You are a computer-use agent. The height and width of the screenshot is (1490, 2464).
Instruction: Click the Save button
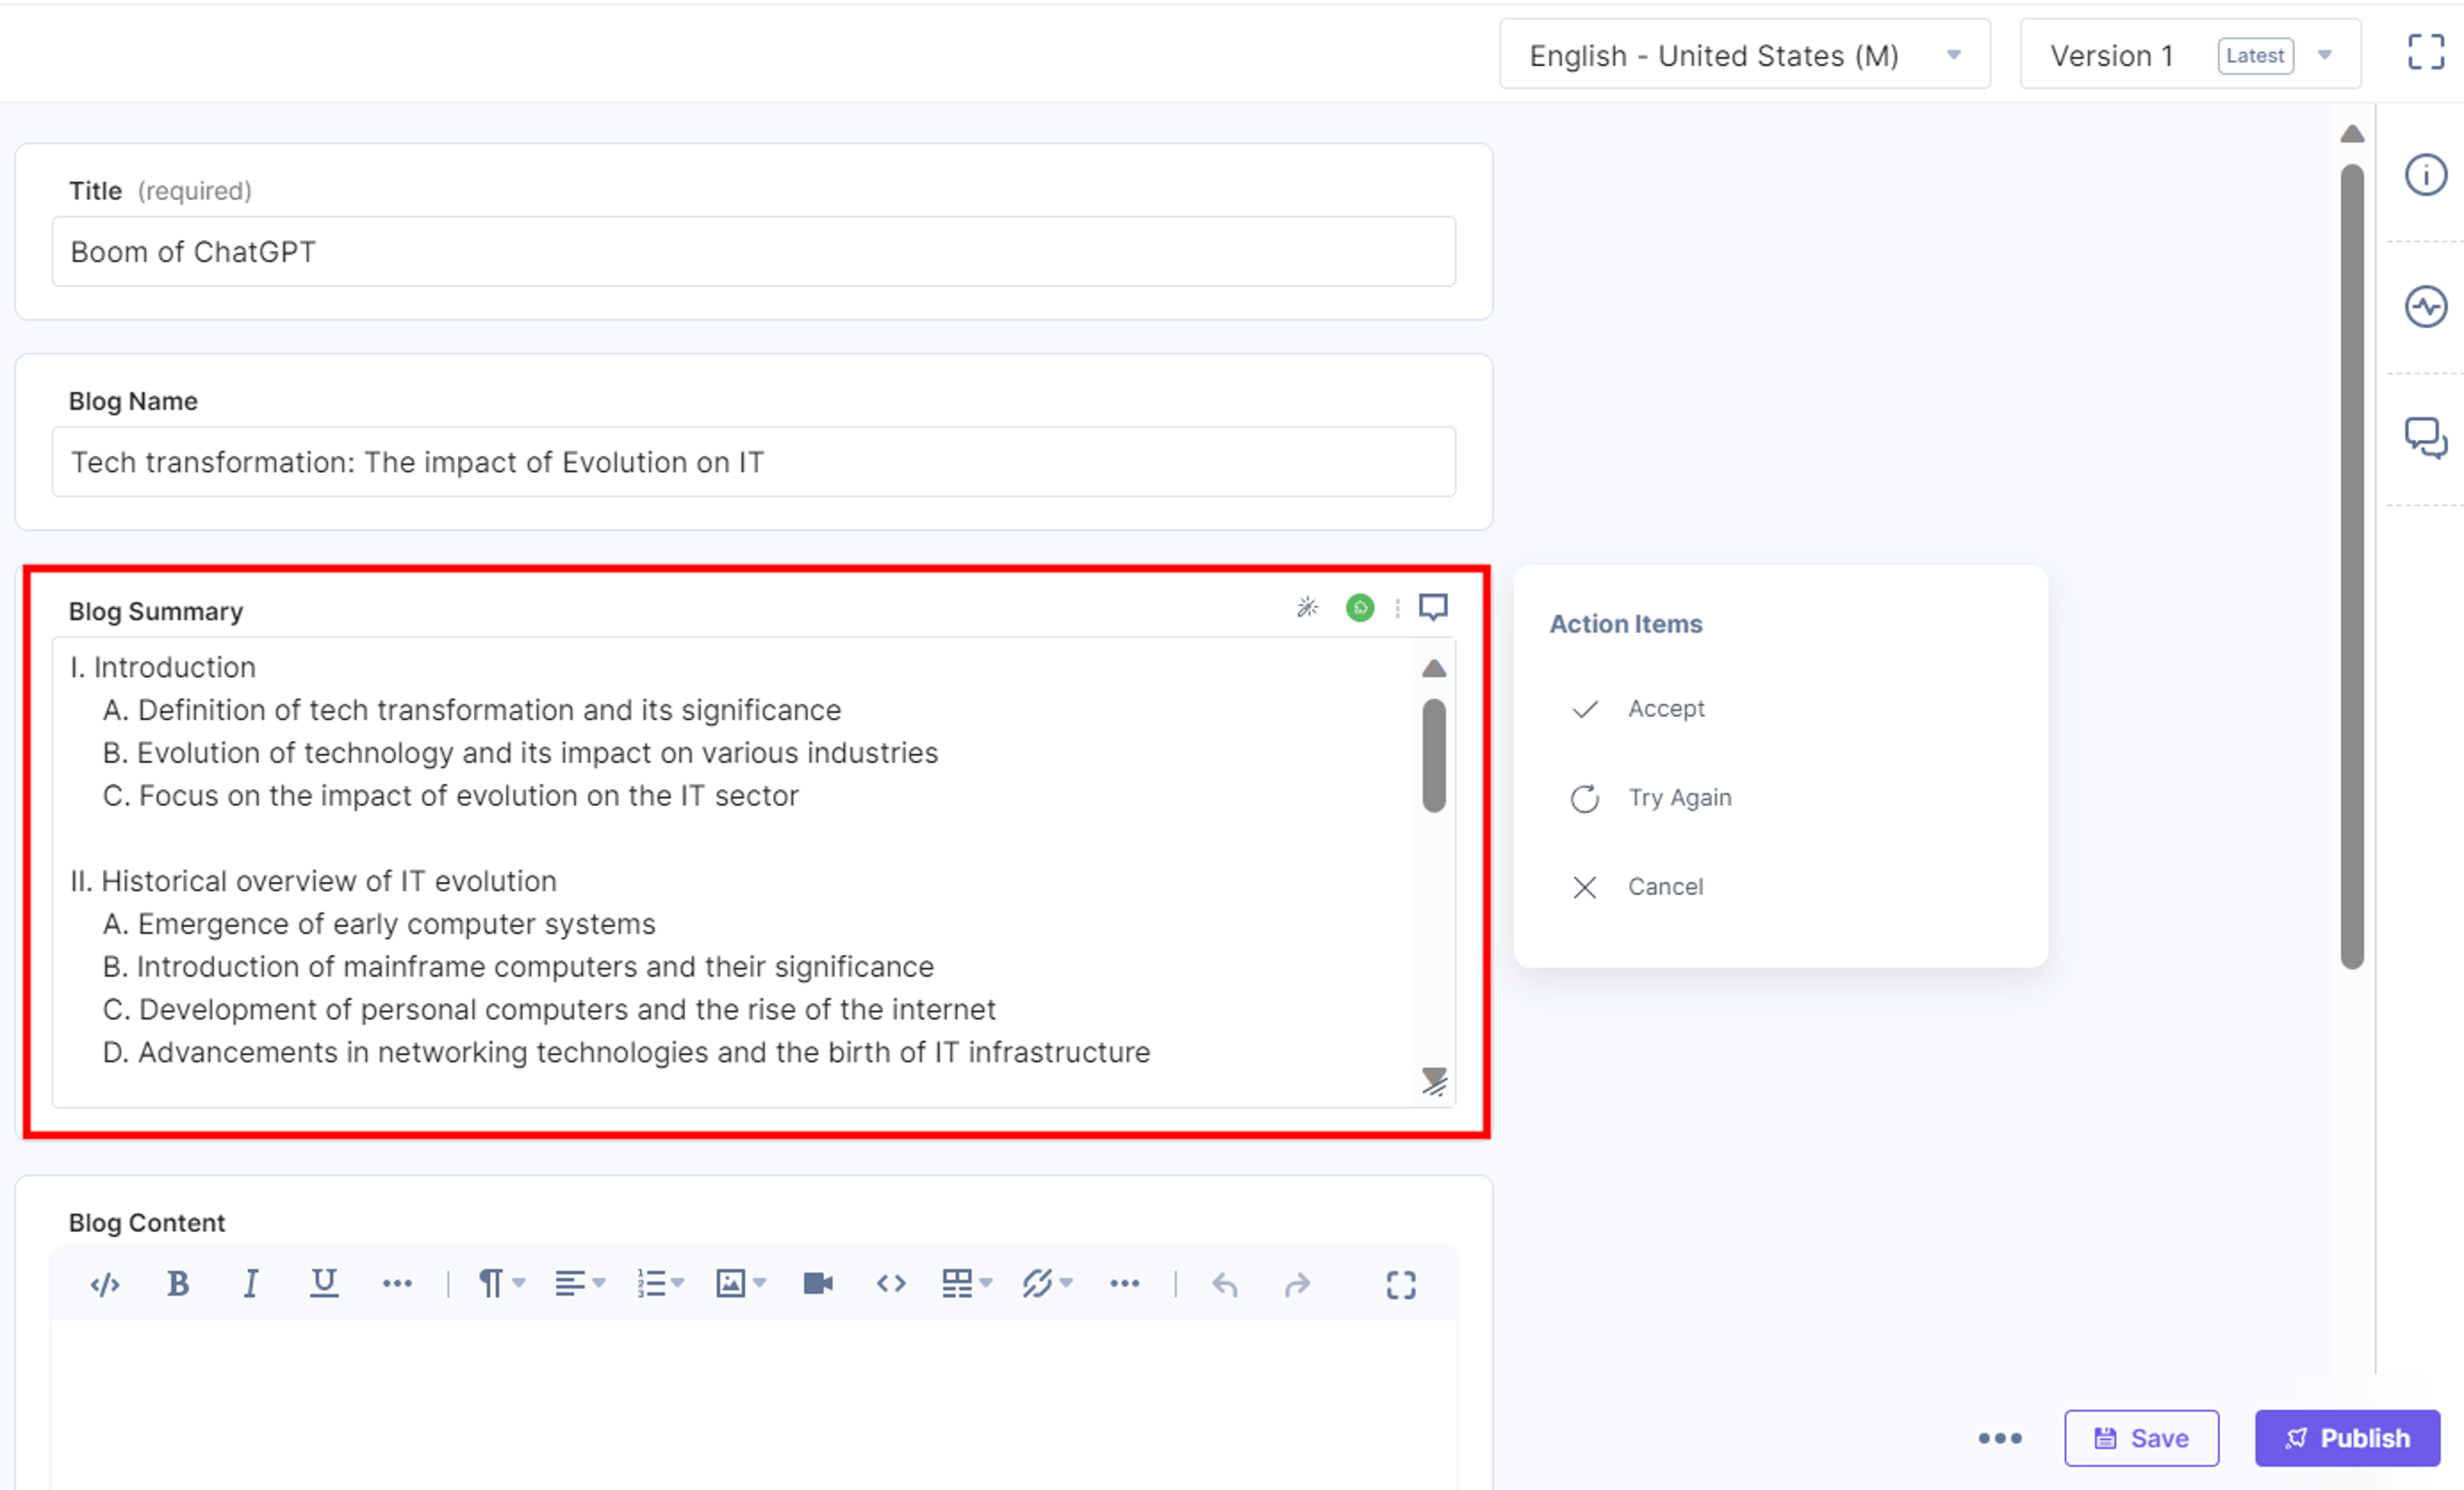tap(2141, 1438)
